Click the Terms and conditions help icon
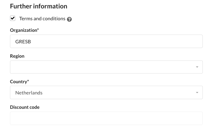The image size is (214, 130). tap(69, 19)
